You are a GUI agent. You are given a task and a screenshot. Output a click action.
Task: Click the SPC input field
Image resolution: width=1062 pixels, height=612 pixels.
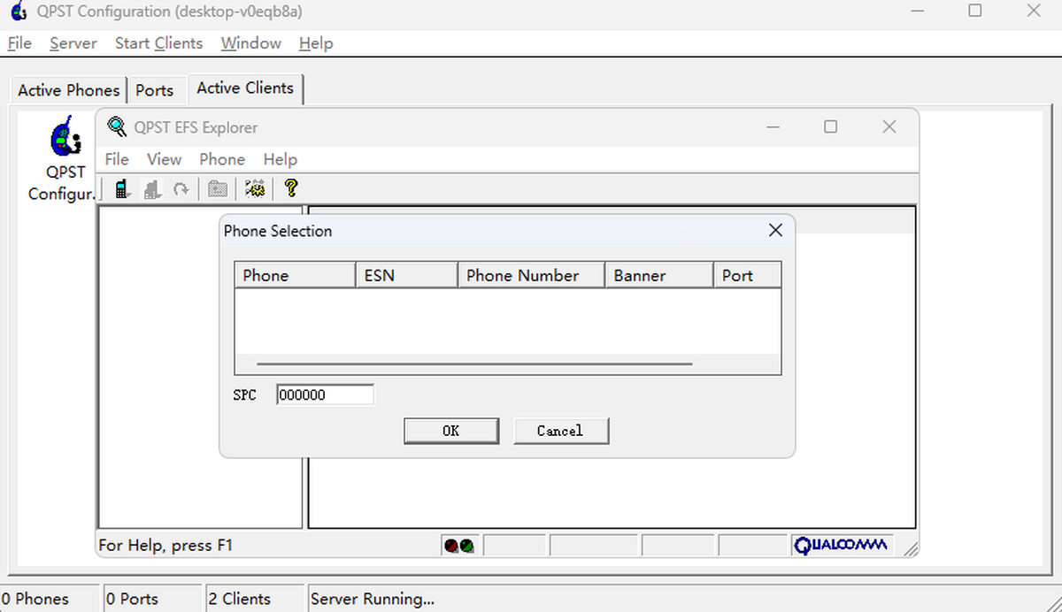click(x=325, y=395)
